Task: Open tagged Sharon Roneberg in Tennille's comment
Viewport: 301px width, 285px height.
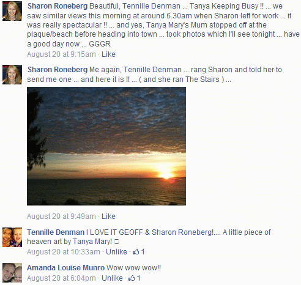Action: click(x=182, y=232)
